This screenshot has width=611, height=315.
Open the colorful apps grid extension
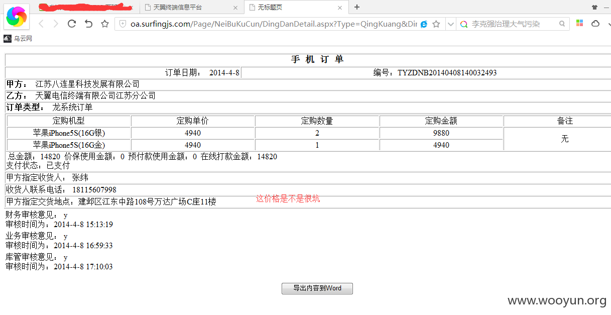[579, 23]
